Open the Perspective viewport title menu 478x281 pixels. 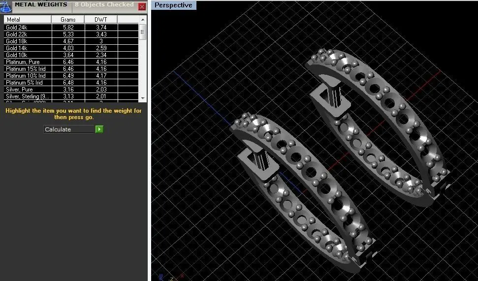(173, 5)
